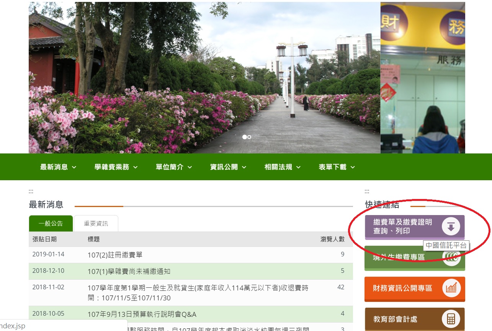Click the calculator icon on 教育部會計處 tile
Screen dimensions: 492x331
(451, 319)
